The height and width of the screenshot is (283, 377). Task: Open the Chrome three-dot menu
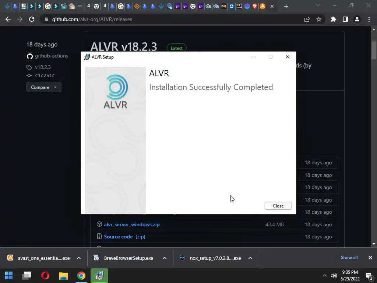[x=369, y=19]
